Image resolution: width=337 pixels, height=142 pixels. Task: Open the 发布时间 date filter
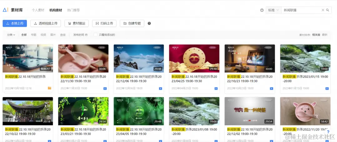click(80, 35)
